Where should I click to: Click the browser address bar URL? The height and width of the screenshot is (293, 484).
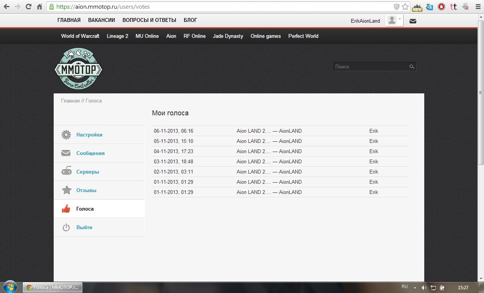tap(103, 7)
